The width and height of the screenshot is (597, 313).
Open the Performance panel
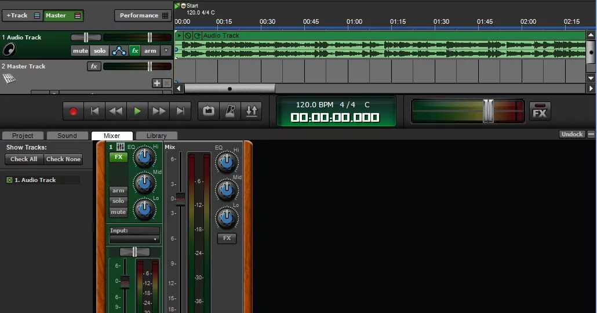(143, 16)
